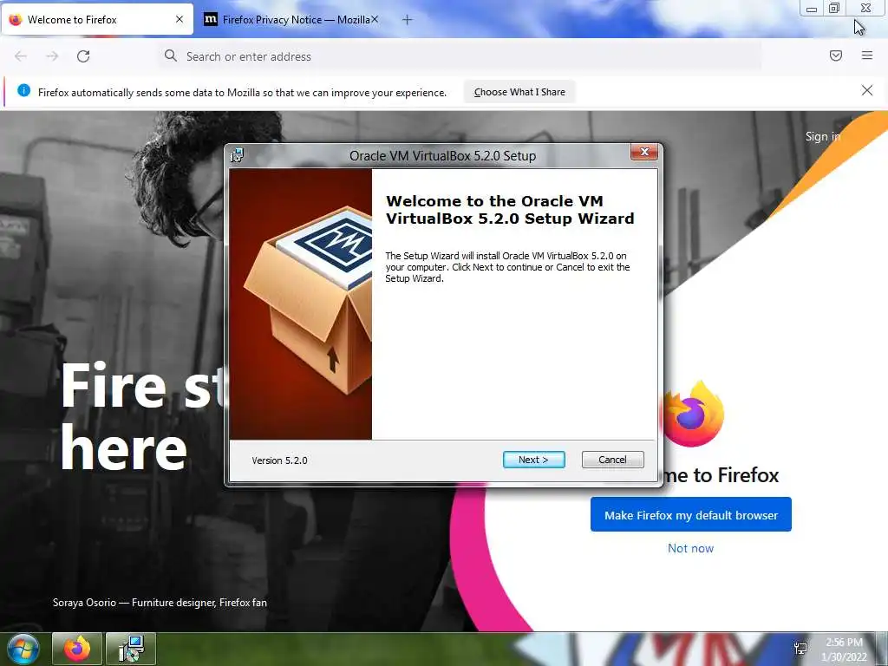Click the Version 5.2.0 label in setup dialog

[280, 460]
